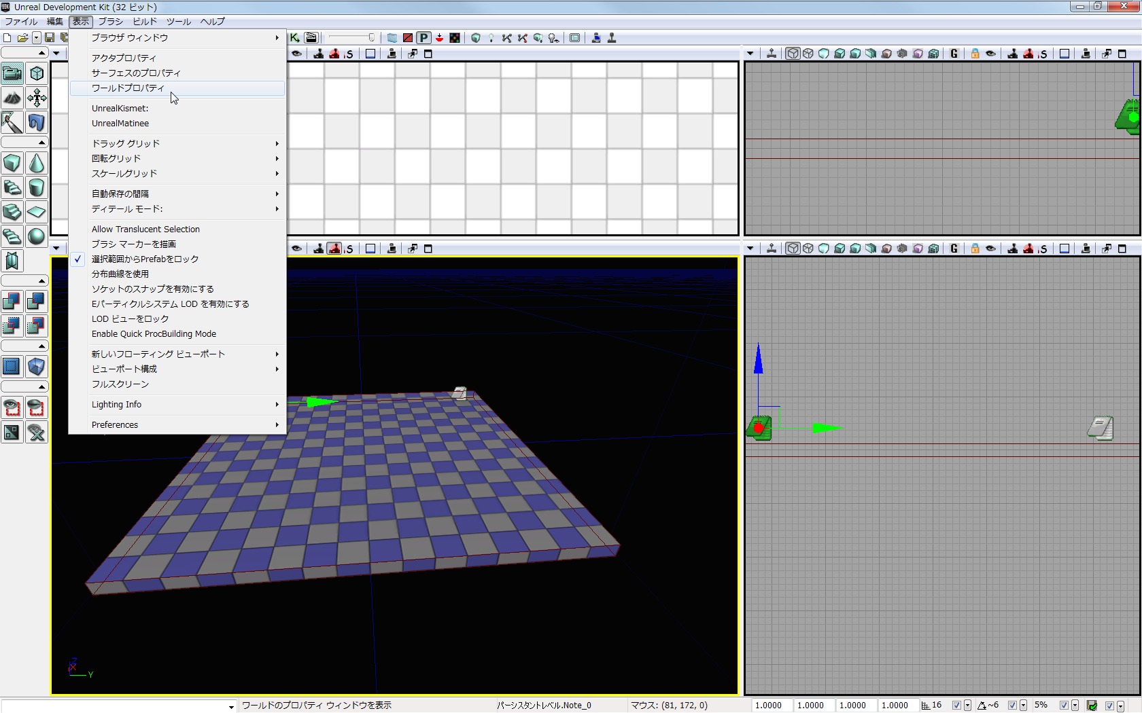Select ワールドプロパティ menu entry
The height and width of the screenshot is (713, 1142).
(128, 88)
